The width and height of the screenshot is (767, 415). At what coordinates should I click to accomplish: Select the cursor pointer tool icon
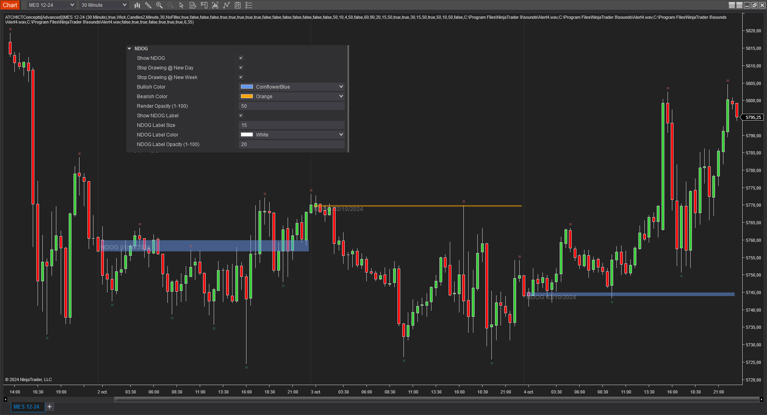point(181,5)
